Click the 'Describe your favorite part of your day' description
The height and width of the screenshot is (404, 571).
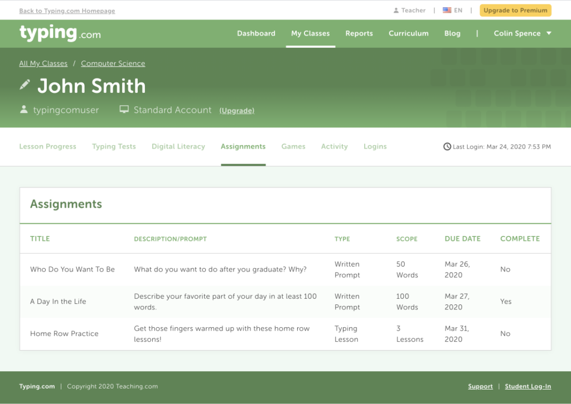pyautogui.click(x=225, y=302)
